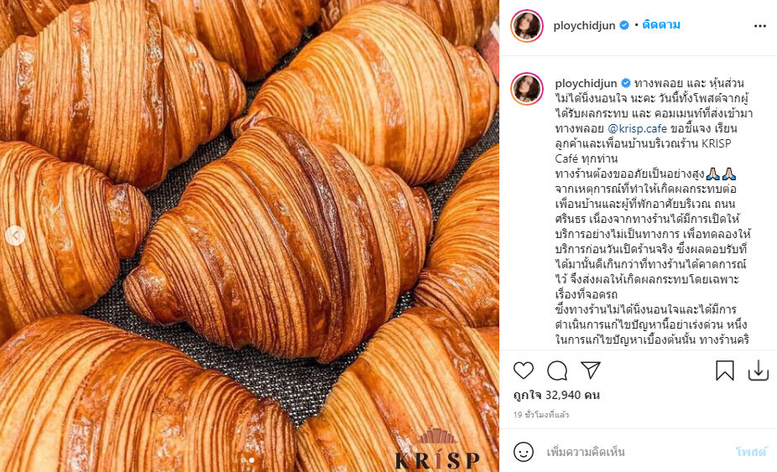Open emoji picker smiley icon

524,452
